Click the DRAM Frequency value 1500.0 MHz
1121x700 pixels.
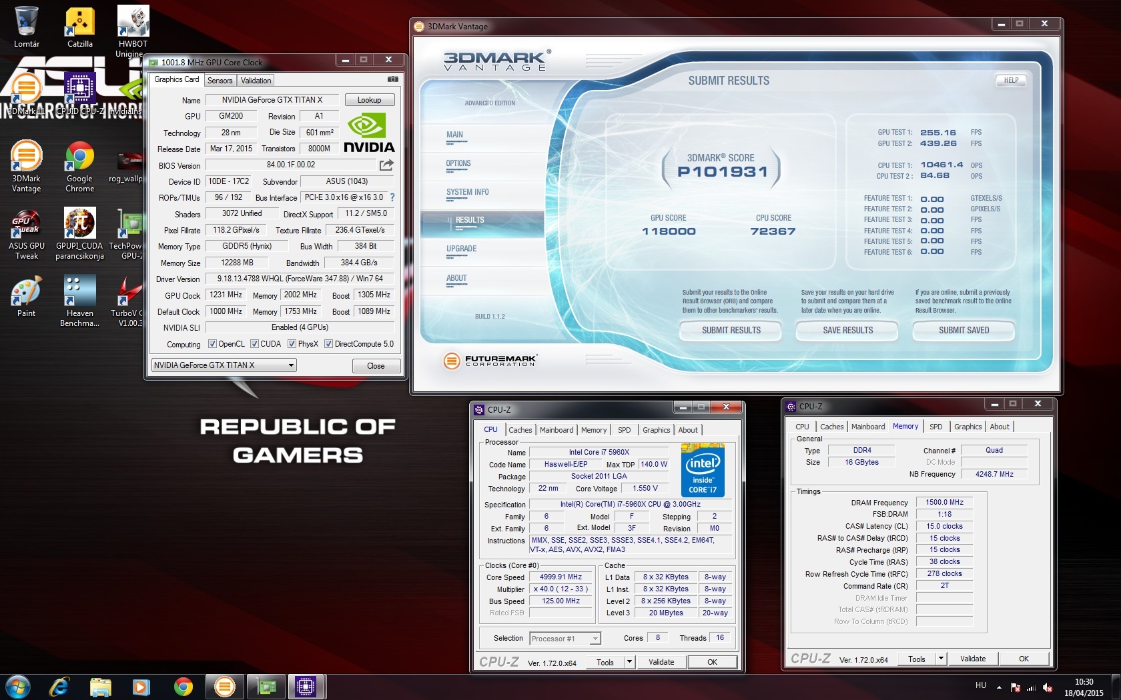[x=944, y=503]
